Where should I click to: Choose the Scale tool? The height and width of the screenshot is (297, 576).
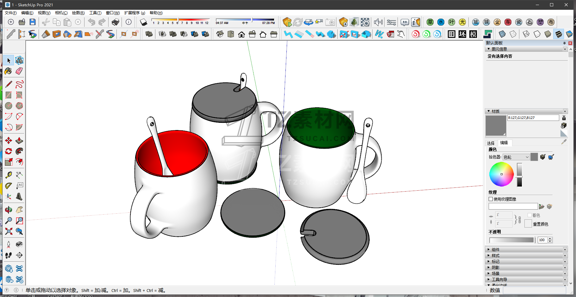[x=9, y=162]
